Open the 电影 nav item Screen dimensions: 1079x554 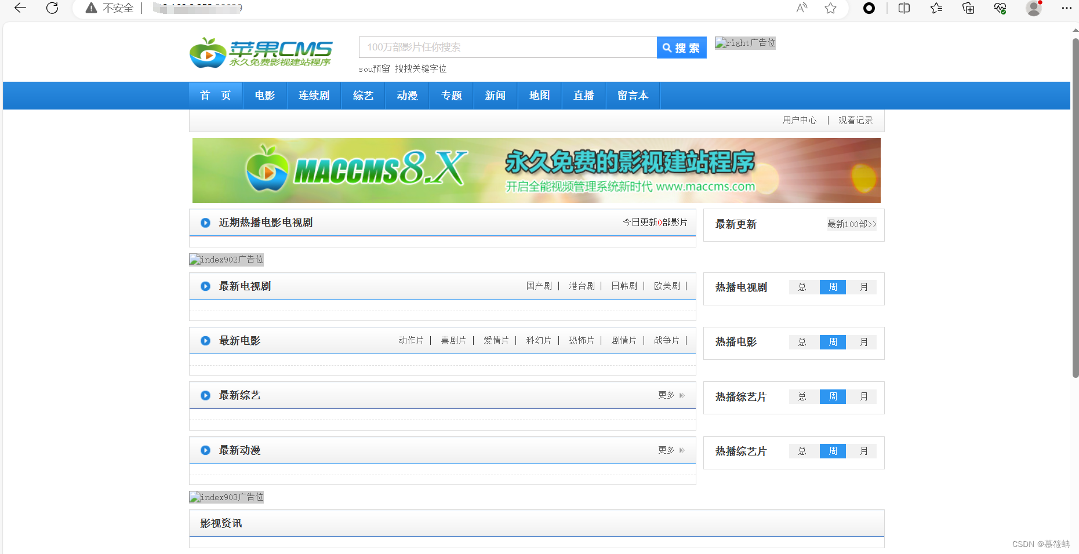pyautogui.click(x=265, y=96)
